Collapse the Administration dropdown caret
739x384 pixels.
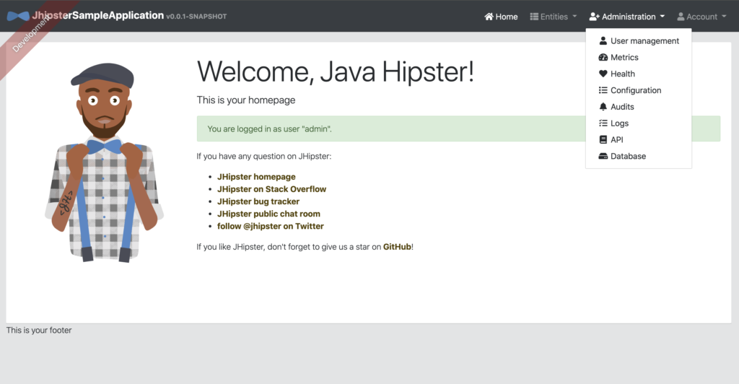point(663,17)
